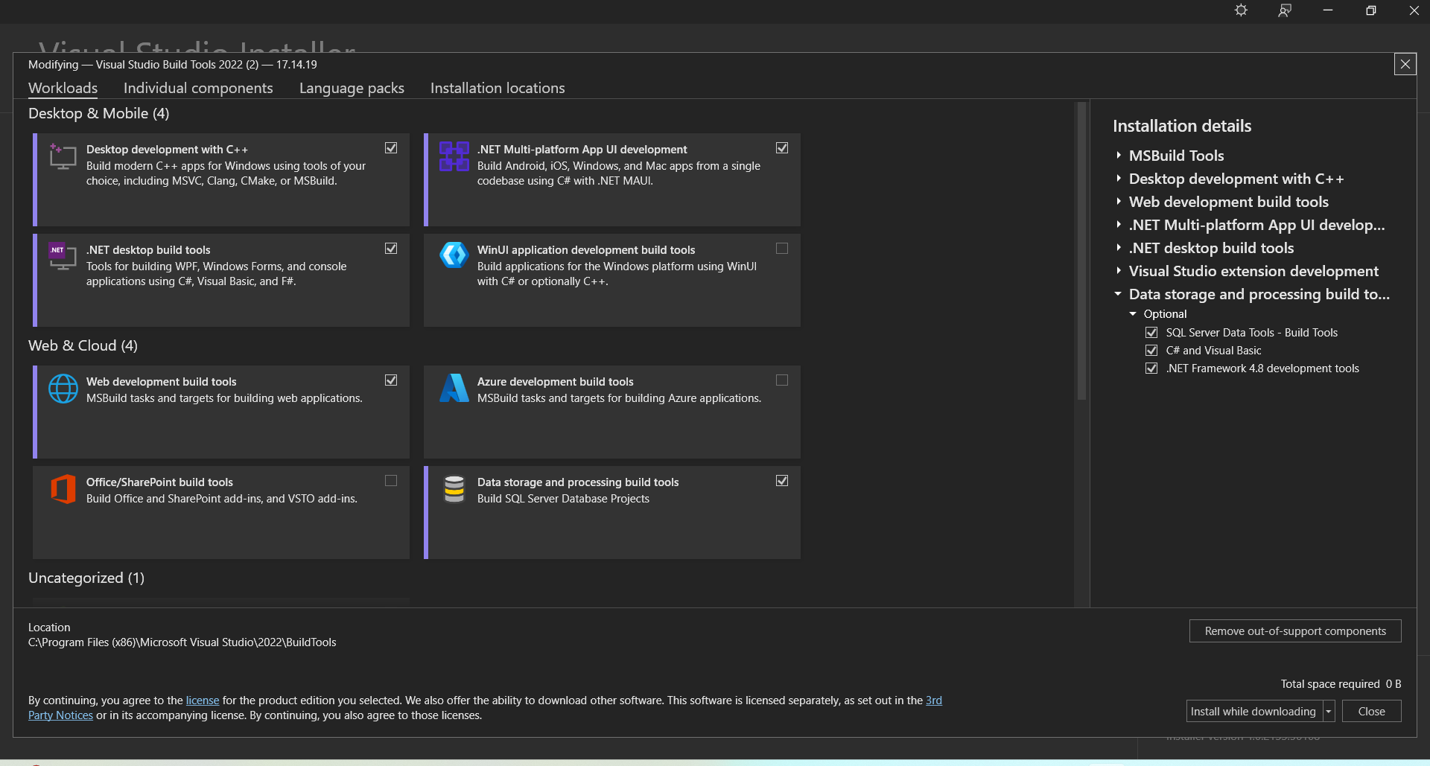
Task: Click the Azure development build tools icon
Action: pyautogui.click(x=454, y=388)
